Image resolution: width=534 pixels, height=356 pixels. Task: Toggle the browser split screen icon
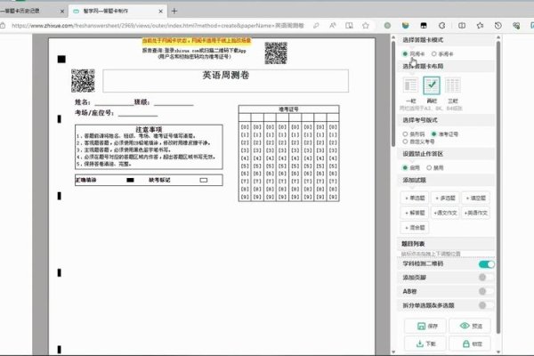click(462, 26)
